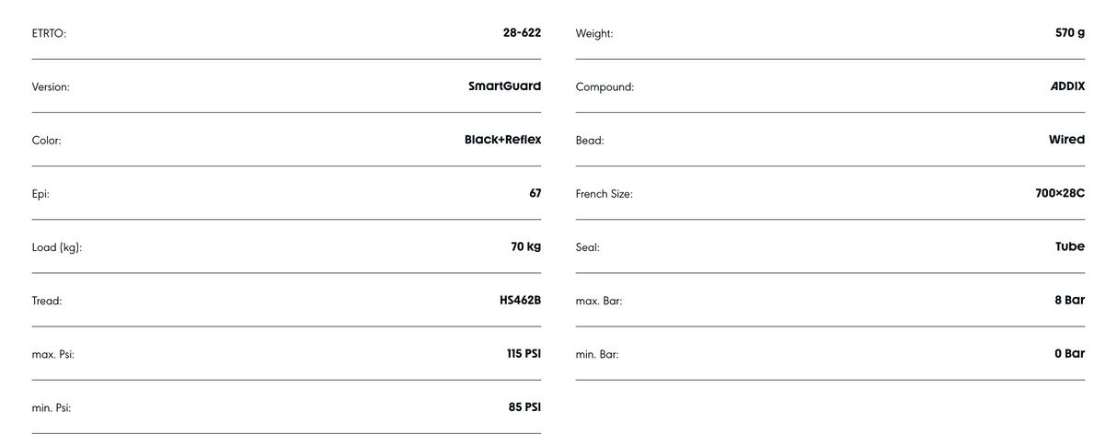This screenshot has width=1117, height=446.
Task: Select the 570 g weight value
Action: click(1070, 33)
